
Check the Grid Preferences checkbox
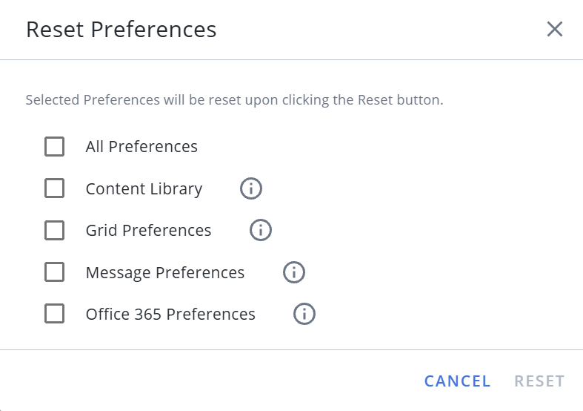pyautogui.click(x=55, y=231)
